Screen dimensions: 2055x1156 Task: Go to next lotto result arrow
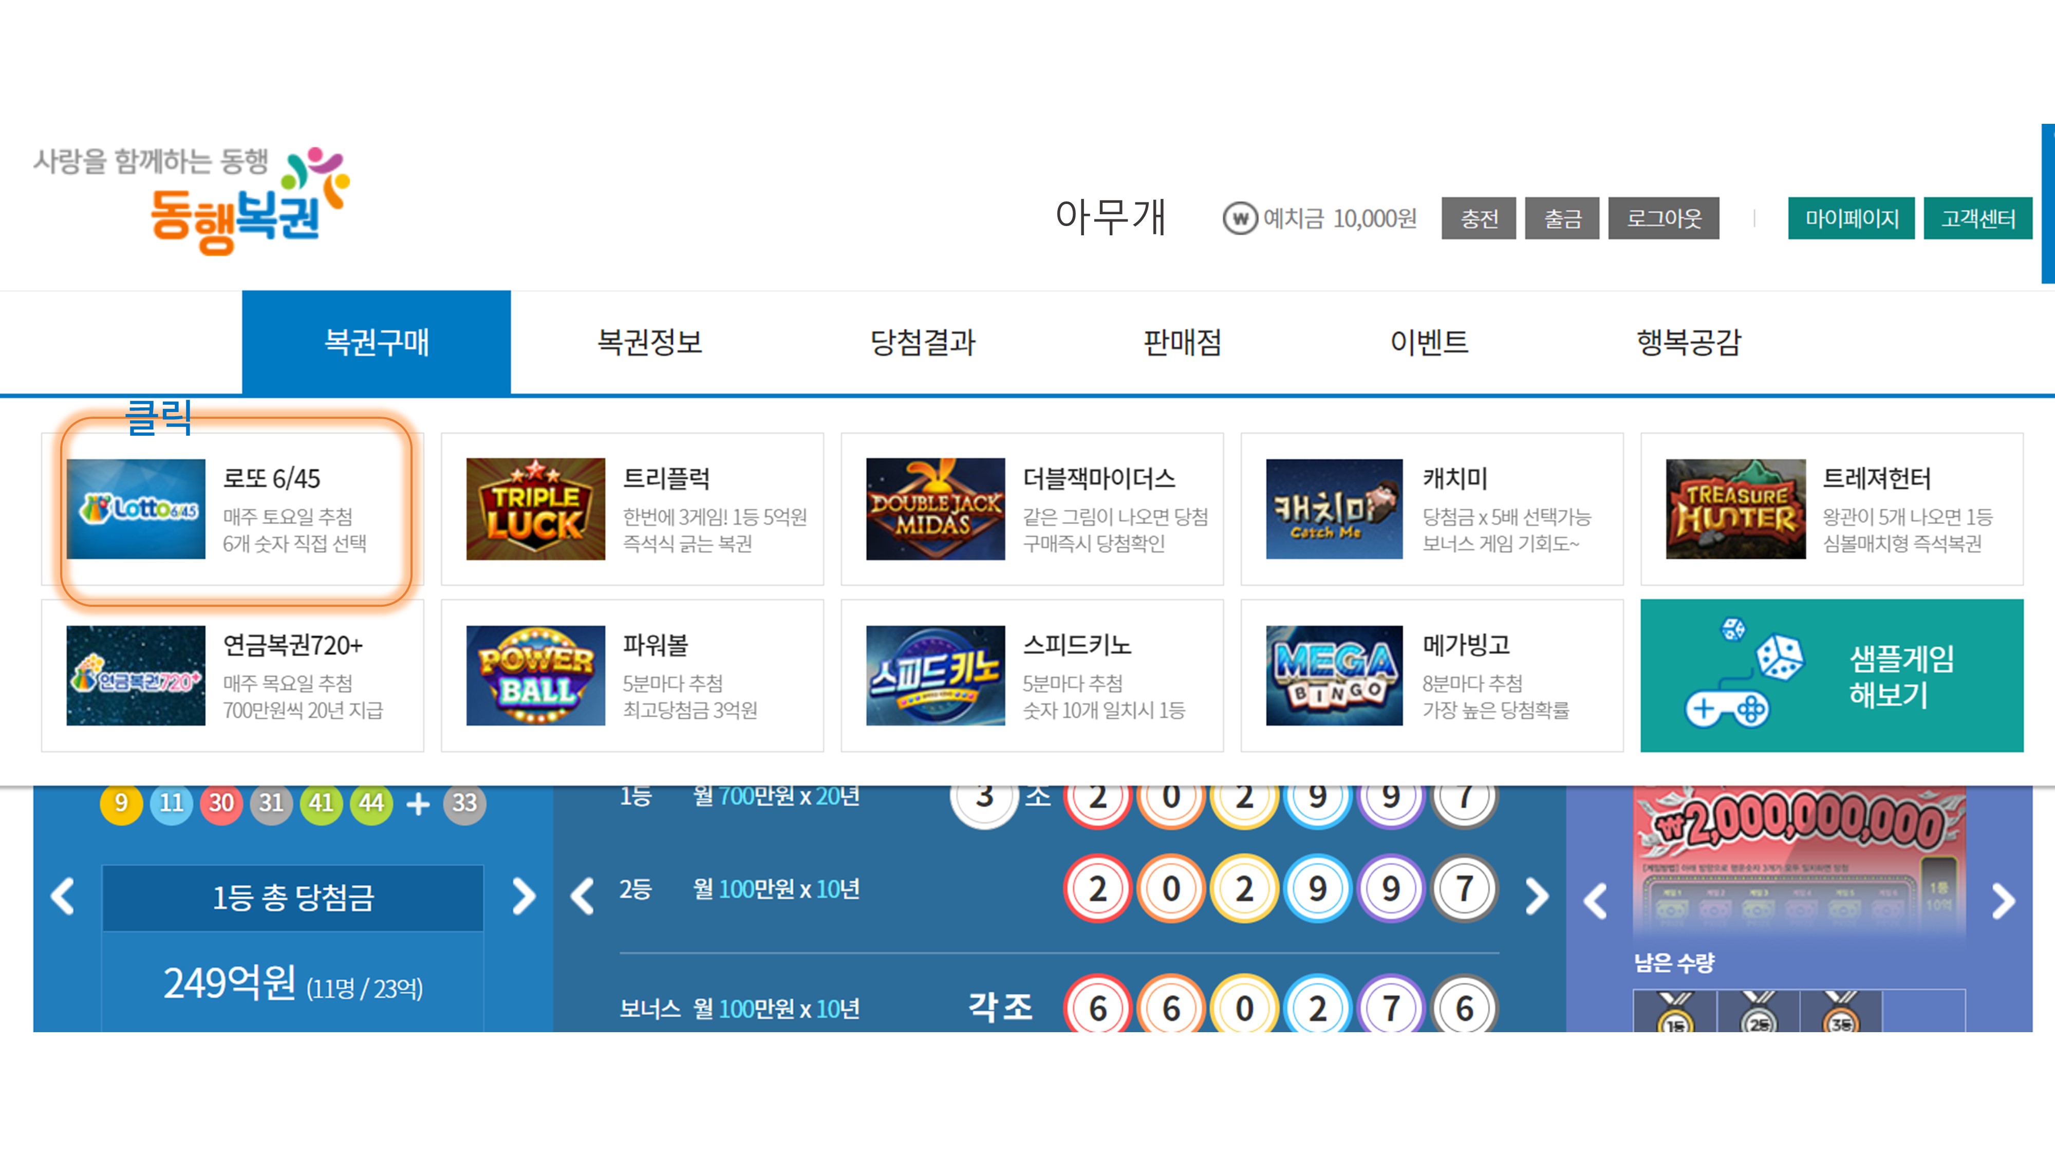coord(524,897)
